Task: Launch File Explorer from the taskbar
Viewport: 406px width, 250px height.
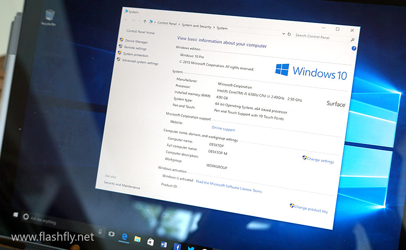Action: coord(137,239)
